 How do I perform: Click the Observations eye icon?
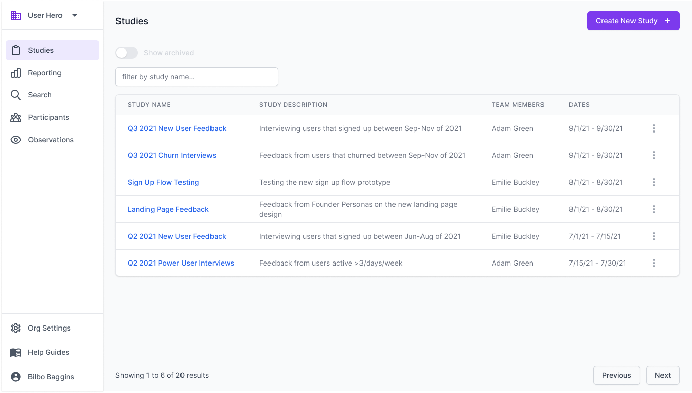16,140
